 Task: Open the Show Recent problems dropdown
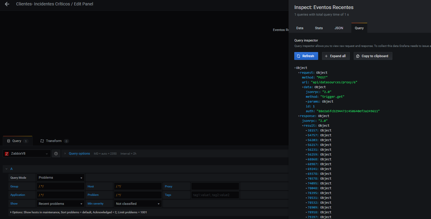pos(61,204)
